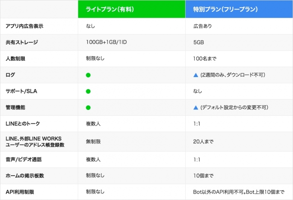293x200 pixels.
Task: Click the blue triangle in the ログ row
Action: (x=196, y=75)
